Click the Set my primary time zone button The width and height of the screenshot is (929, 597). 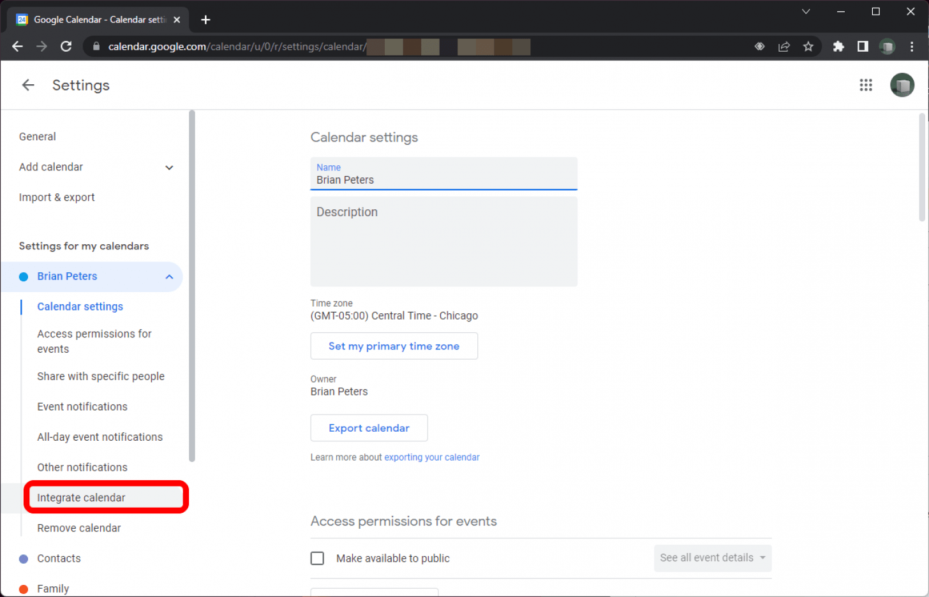click(x=394, y=346)
